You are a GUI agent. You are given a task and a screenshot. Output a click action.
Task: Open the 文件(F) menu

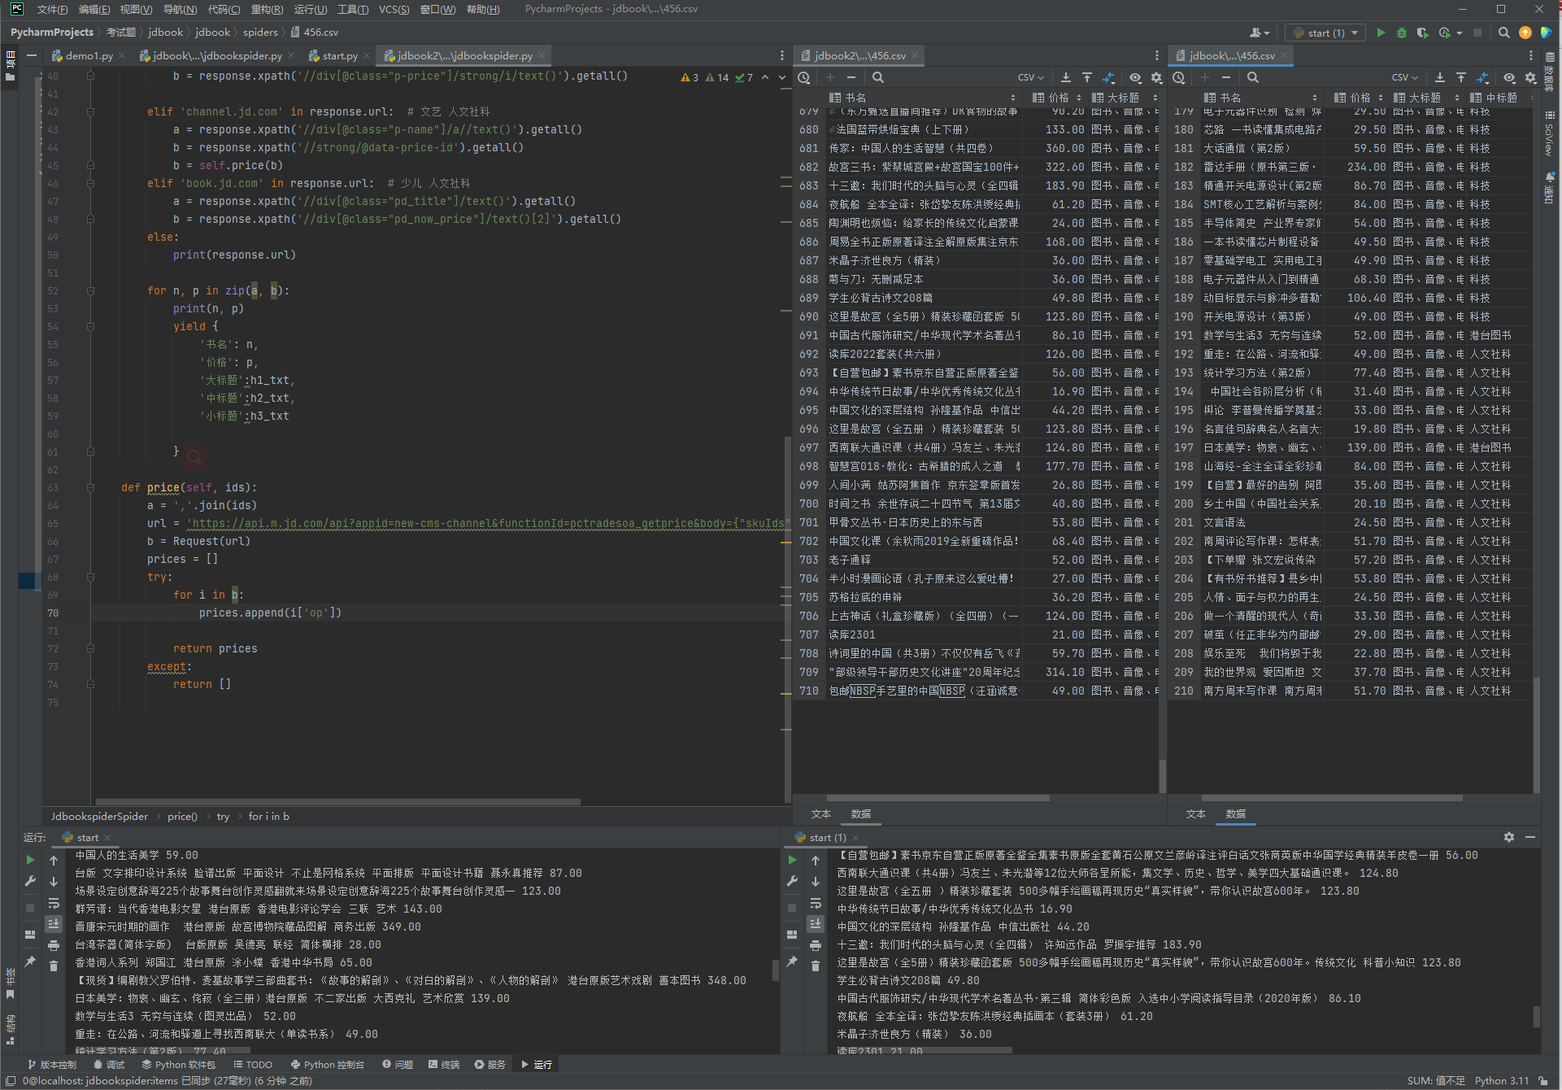point(52,10)
